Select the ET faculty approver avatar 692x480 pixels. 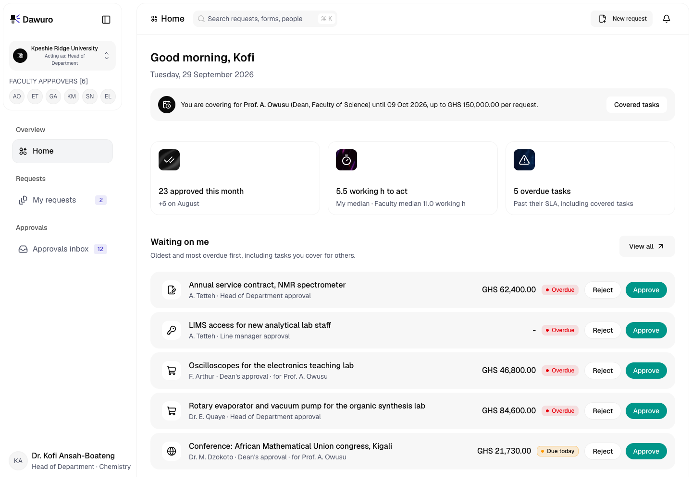[x=35, y=96]
